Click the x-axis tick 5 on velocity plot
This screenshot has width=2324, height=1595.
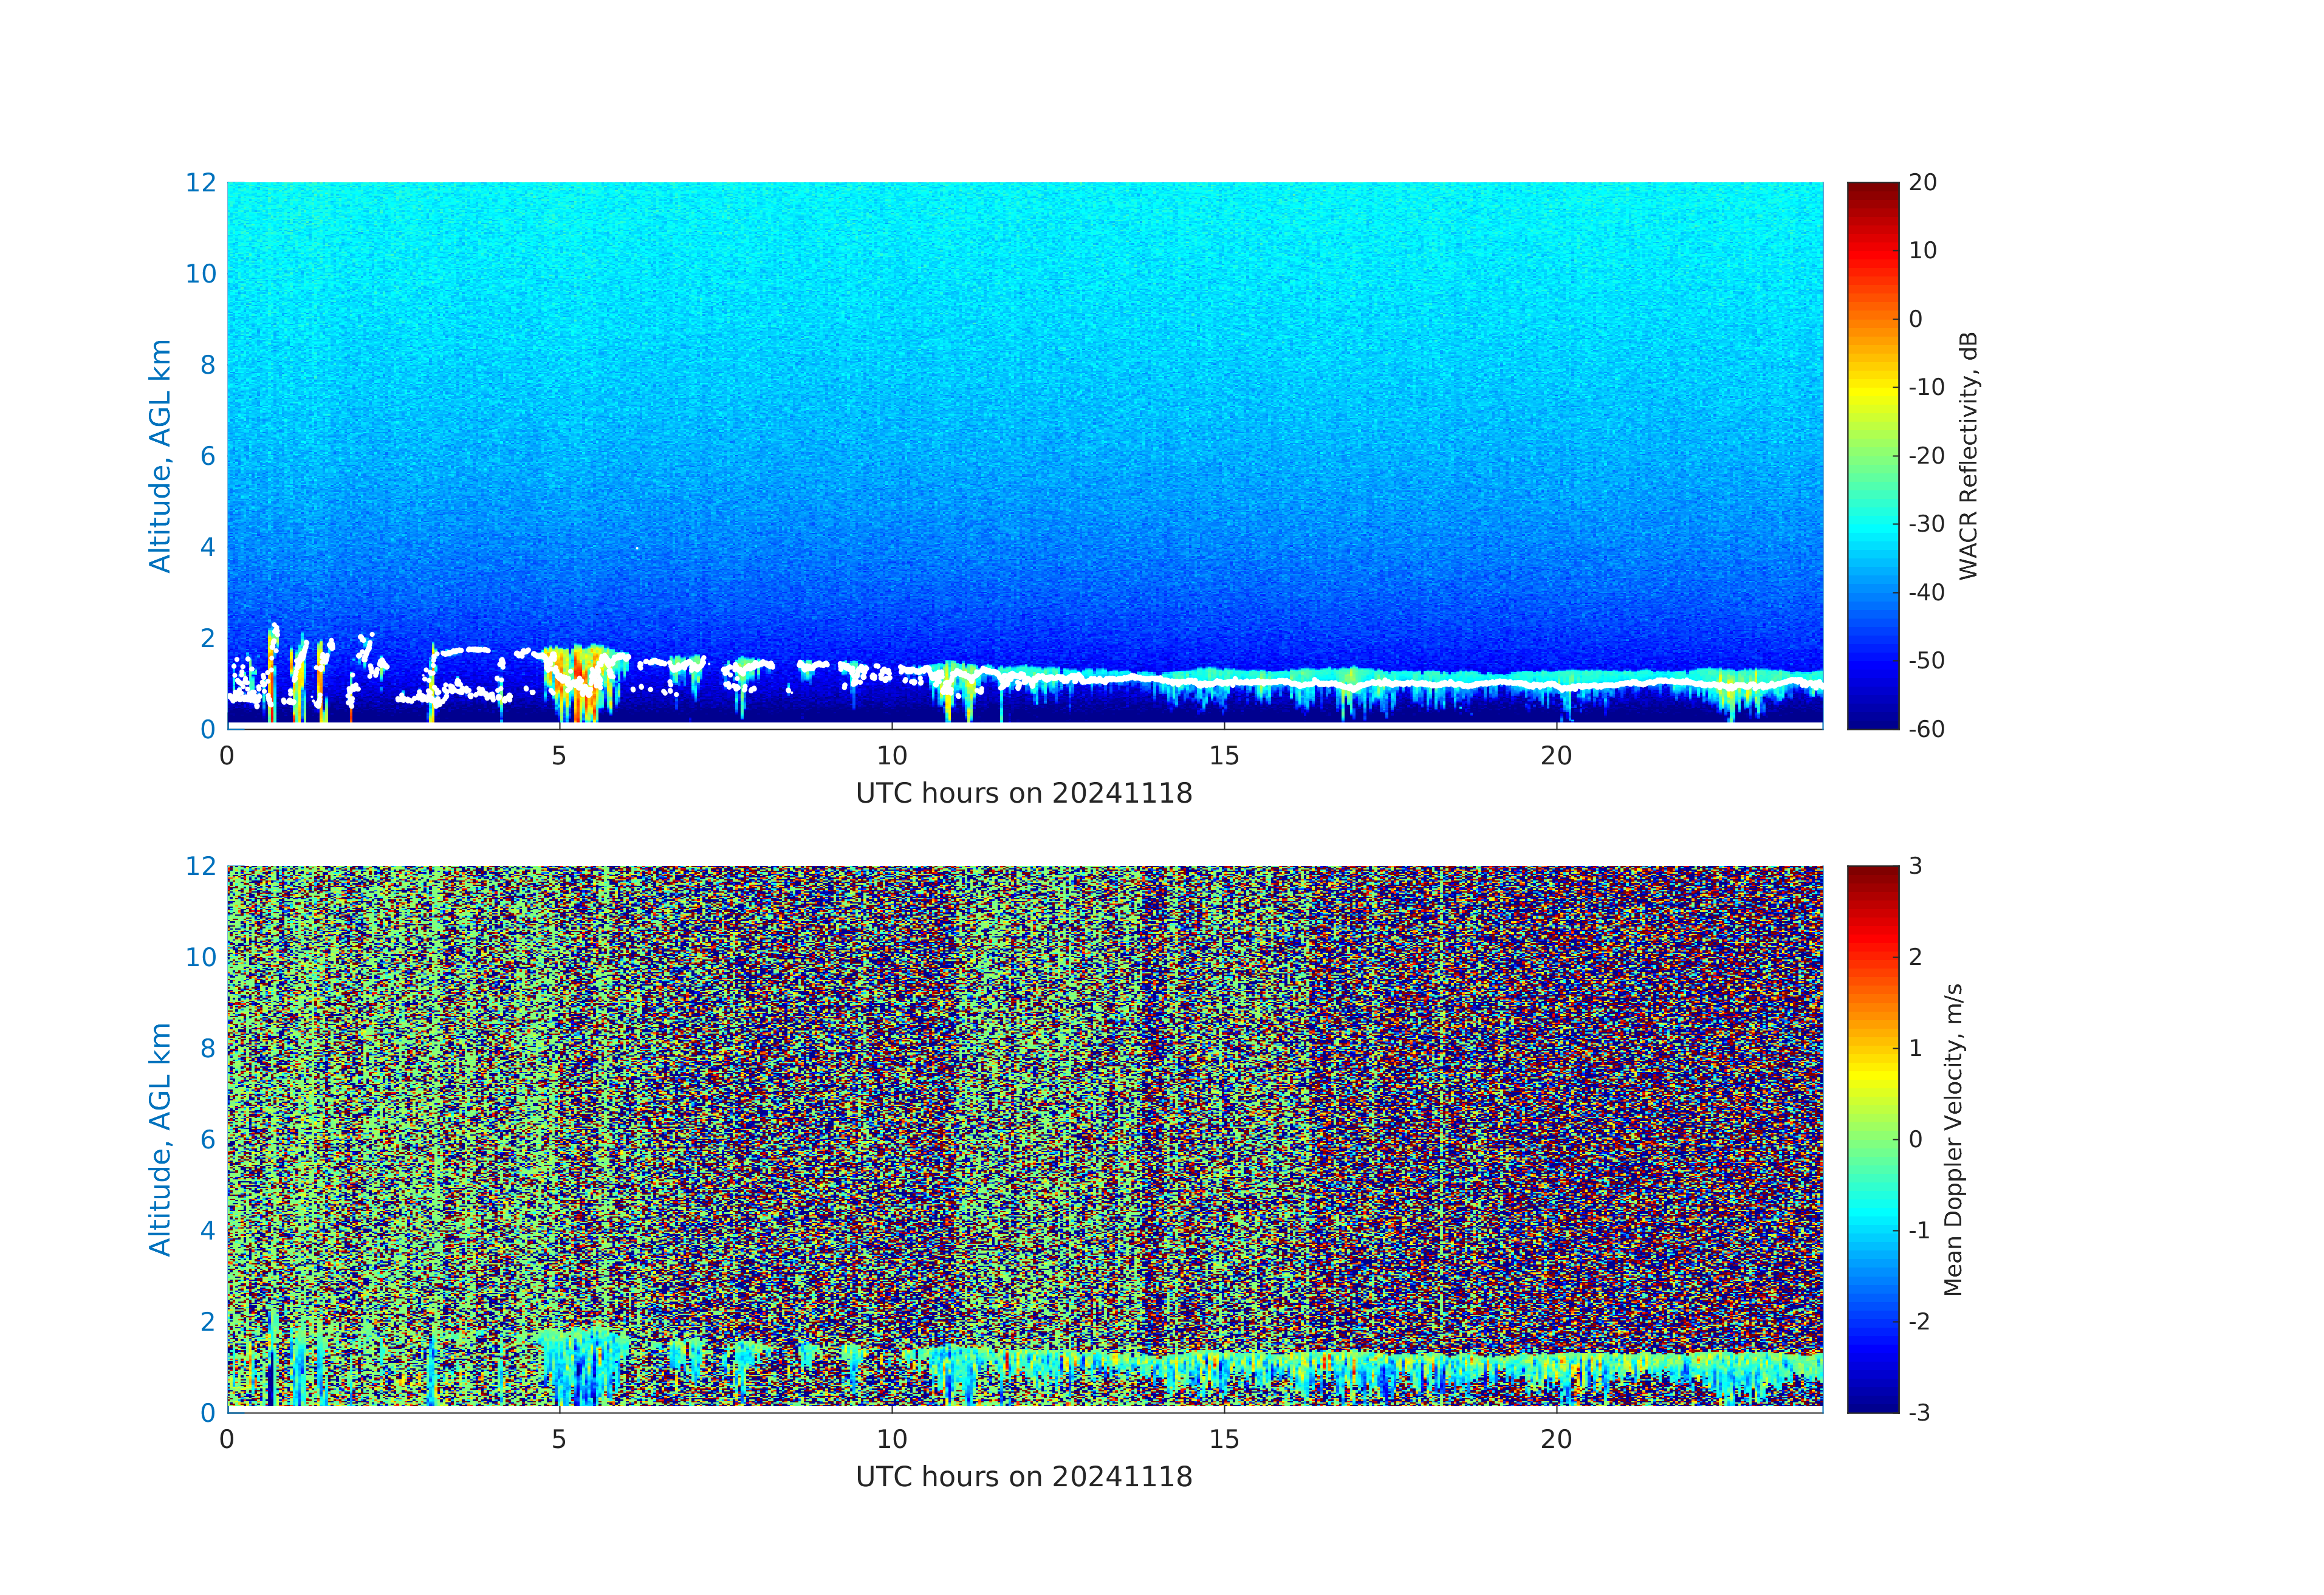559,1439
